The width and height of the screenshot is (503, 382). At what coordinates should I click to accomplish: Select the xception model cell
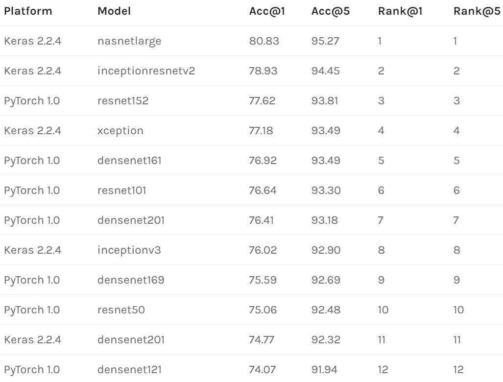120,131
